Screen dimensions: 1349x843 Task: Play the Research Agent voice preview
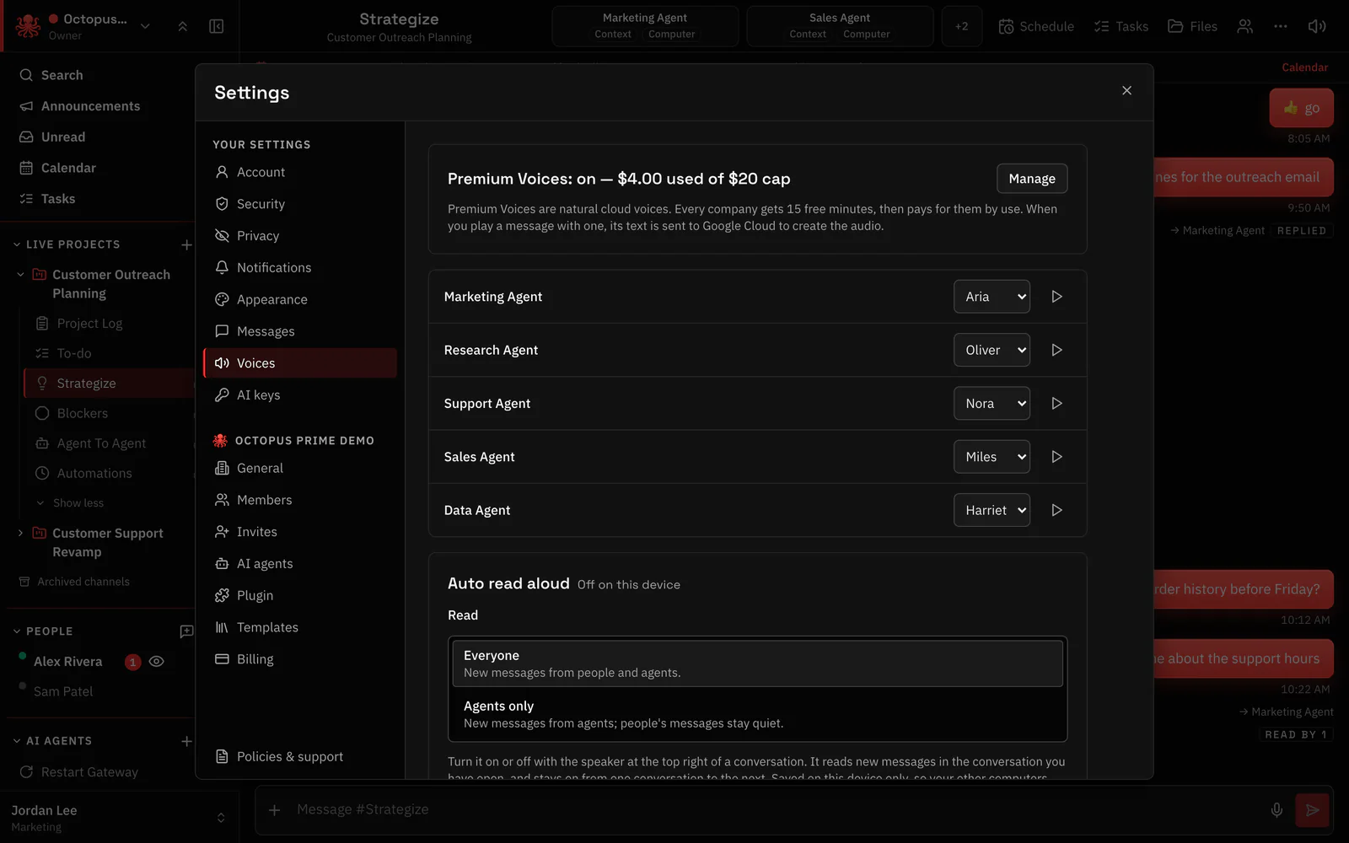tap(1056, 350)
